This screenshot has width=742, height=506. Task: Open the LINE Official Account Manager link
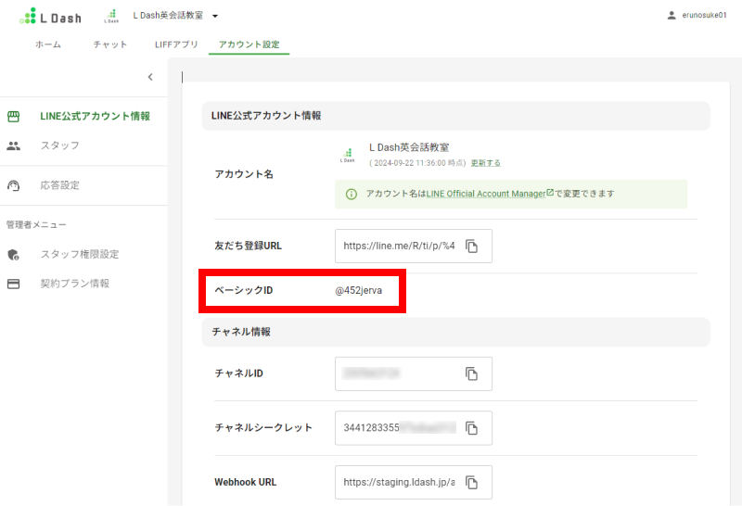(x=486, y=194)
